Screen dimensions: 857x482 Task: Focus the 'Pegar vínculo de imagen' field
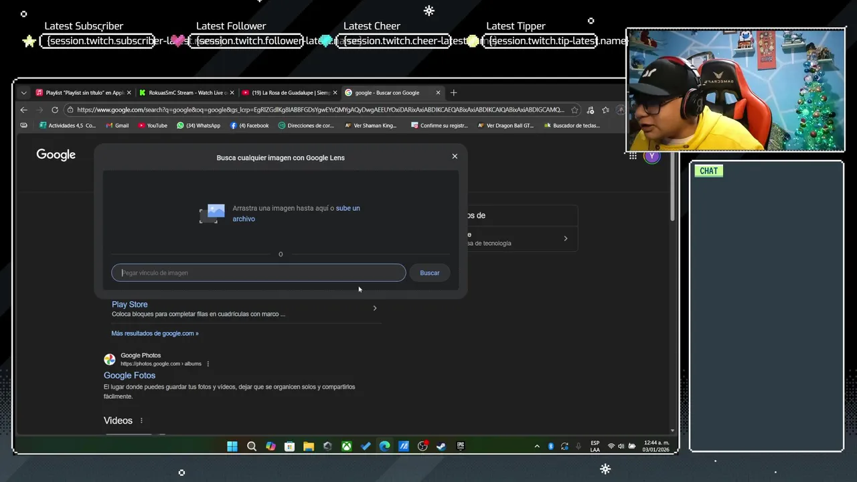(258, 272)
